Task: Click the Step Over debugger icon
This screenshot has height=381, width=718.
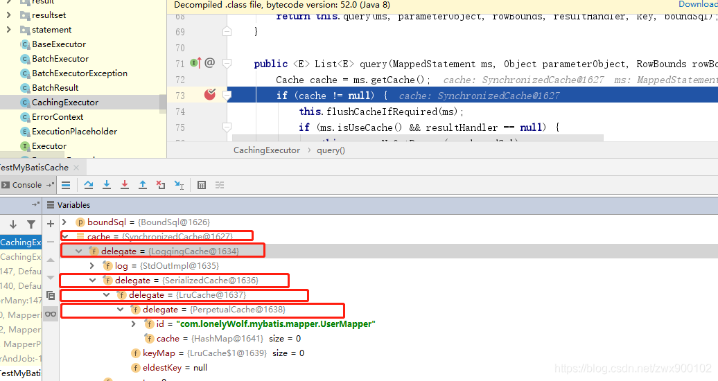Action: tap(89, 185)
